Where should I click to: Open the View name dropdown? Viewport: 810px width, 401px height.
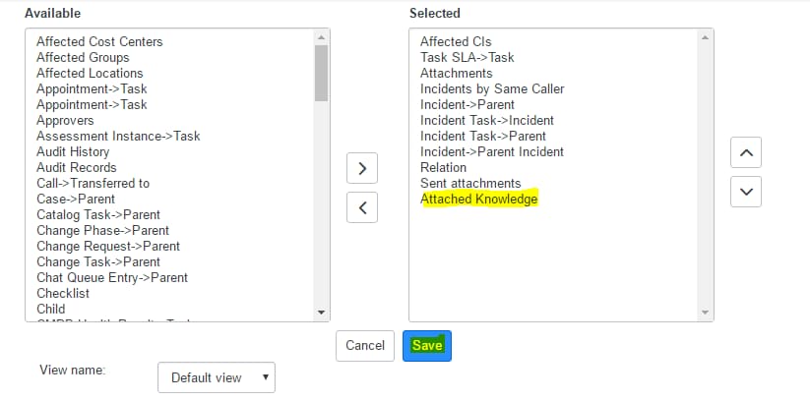(x=217, y=377)
